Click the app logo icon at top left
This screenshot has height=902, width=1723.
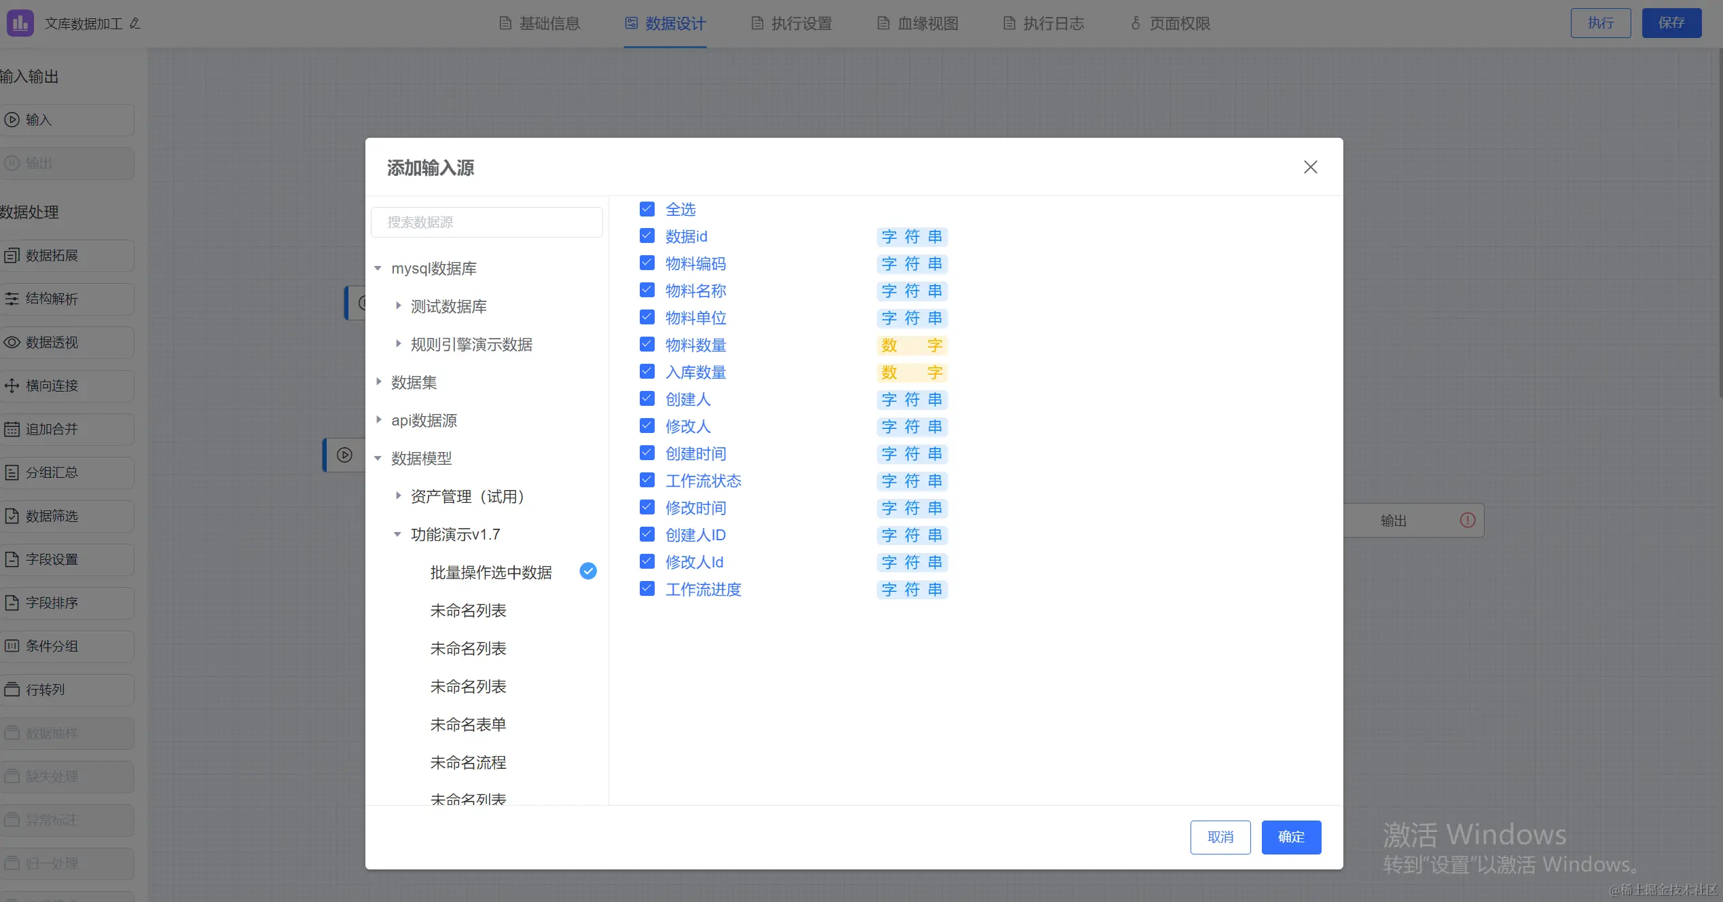click(20, 23)
